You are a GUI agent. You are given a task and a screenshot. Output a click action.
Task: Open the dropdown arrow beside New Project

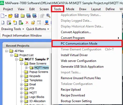(x=6, y=16)
